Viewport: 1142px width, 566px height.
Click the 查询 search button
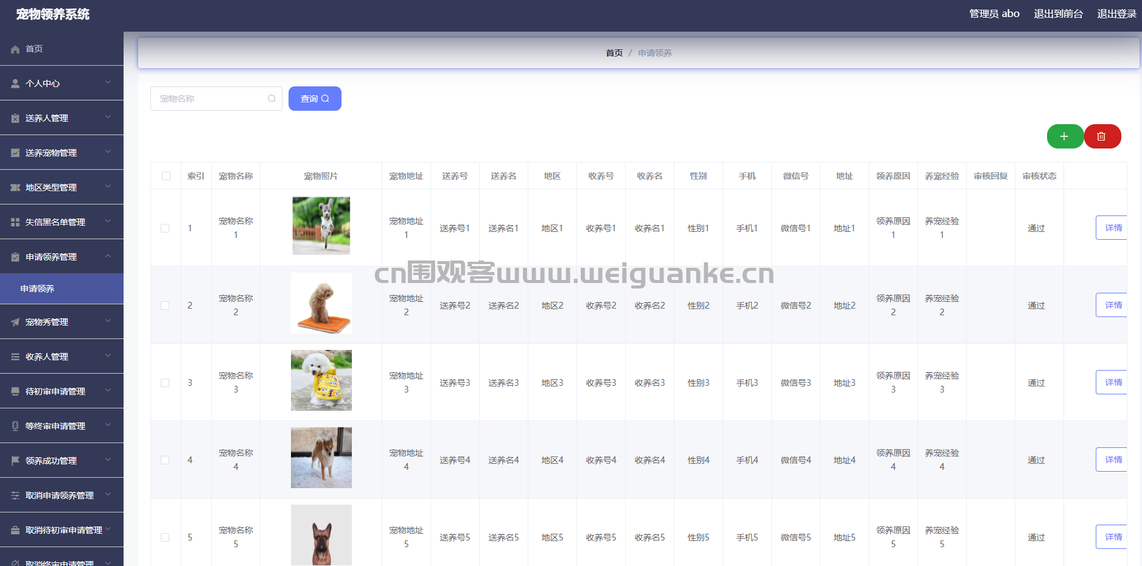point(315,98)
